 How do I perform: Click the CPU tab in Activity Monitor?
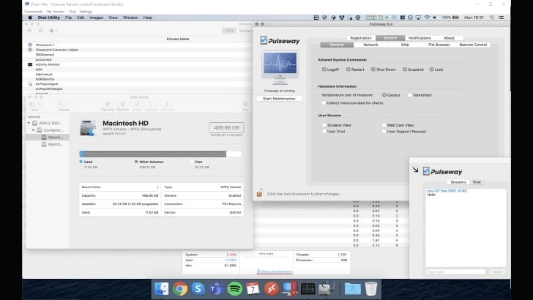[x=229, y=31]
